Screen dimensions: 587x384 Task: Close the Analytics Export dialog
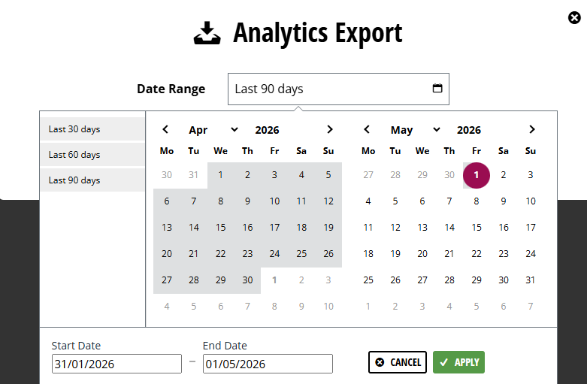tap(574, 17)
